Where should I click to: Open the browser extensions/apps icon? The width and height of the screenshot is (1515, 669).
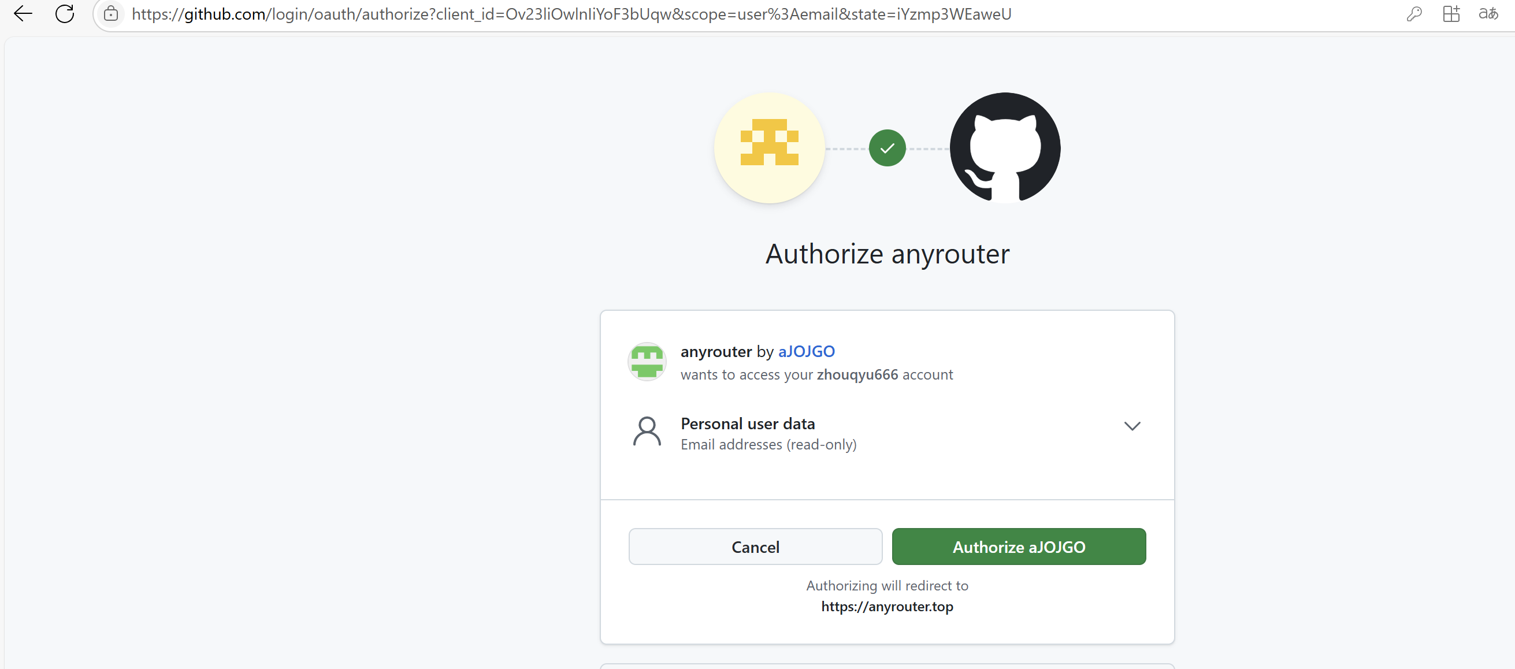(x=1451, y=13)
